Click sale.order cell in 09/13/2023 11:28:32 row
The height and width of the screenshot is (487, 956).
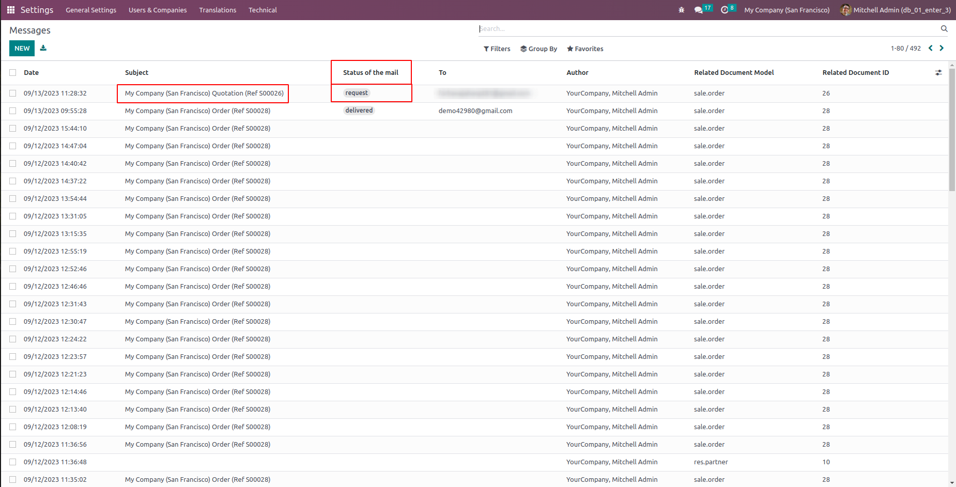(709, 93)
